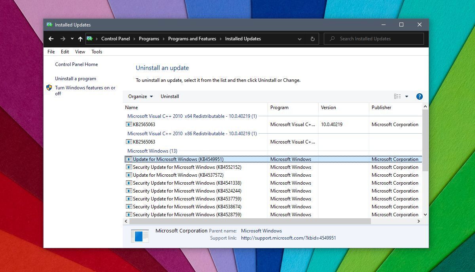This screenshot has height=272, width=475.
Task: Click the shield icon for Windows features
Action: 49,88
